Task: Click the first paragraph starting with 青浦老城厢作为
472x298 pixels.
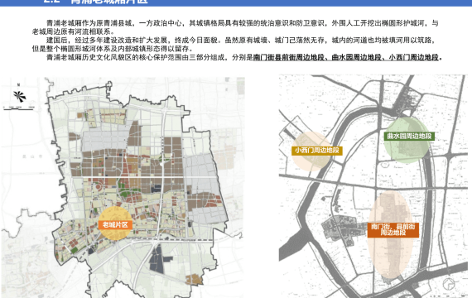Action: pyautogui.click(x=235, y=27)
